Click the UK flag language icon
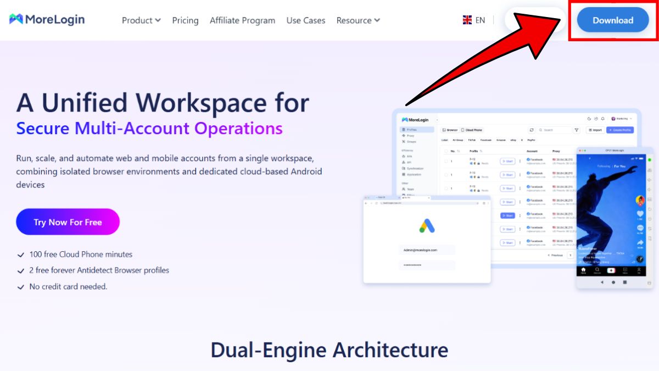The width and height of the screenshot is (659, 371). coord(467,20)
